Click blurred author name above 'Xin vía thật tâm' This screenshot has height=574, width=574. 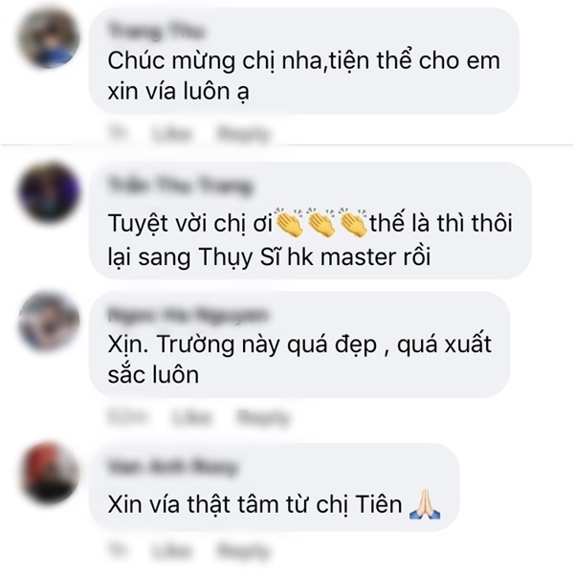coord(173,467)
